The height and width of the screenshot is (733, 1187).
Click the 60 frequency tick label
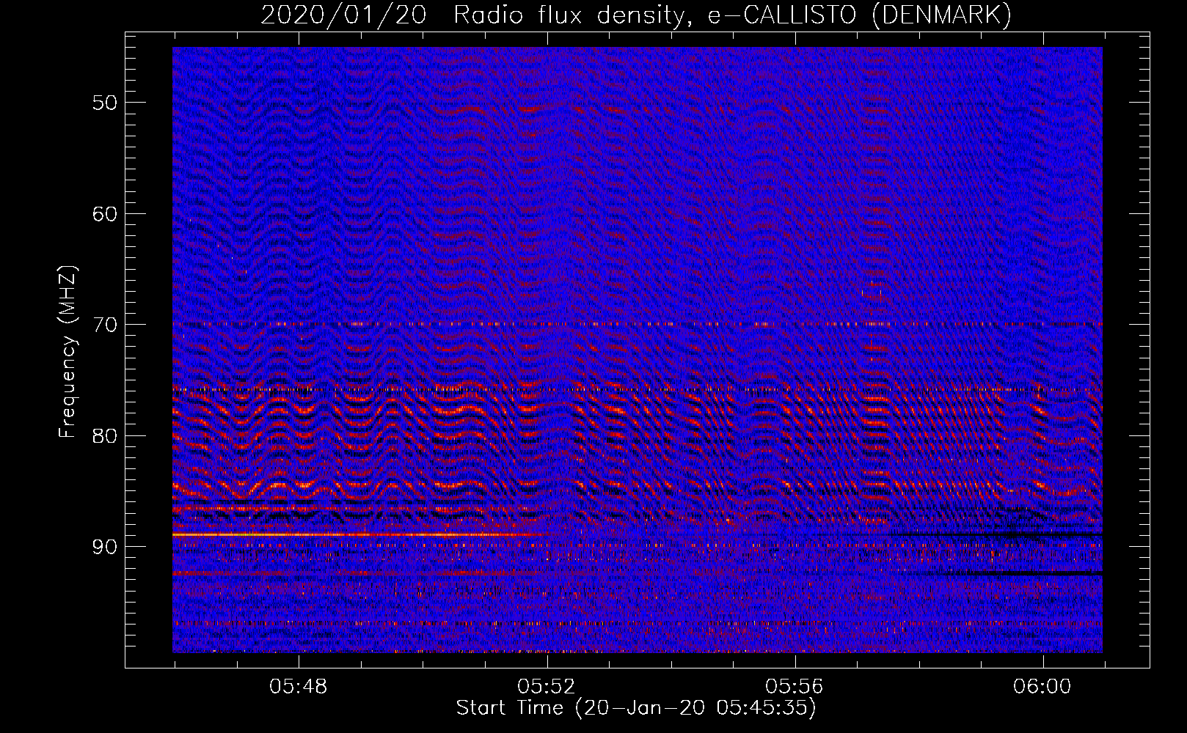click(105, 214)
